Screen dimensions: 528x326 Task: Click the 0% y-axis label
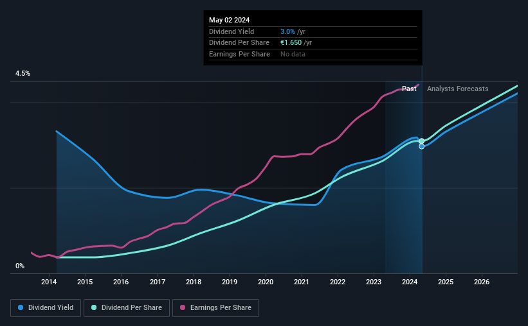[20, 266]
